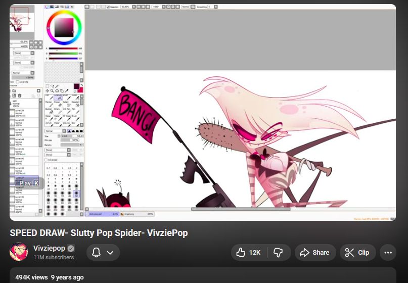Click the verified badge next to Vivziepop
Screen dimensions: 408x283
(71, 249)
